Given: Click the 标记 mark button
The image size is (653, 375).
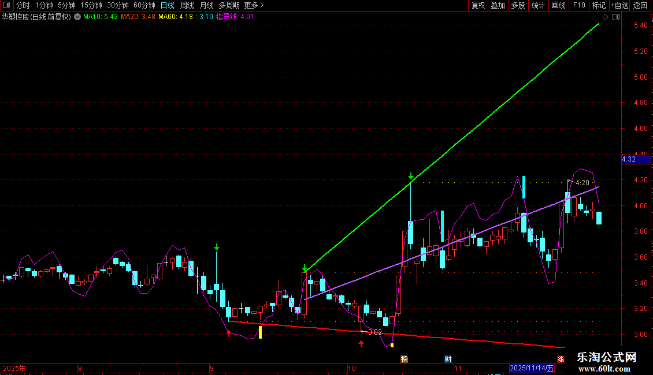Looking at the screenshot, I should click(599, 5).
